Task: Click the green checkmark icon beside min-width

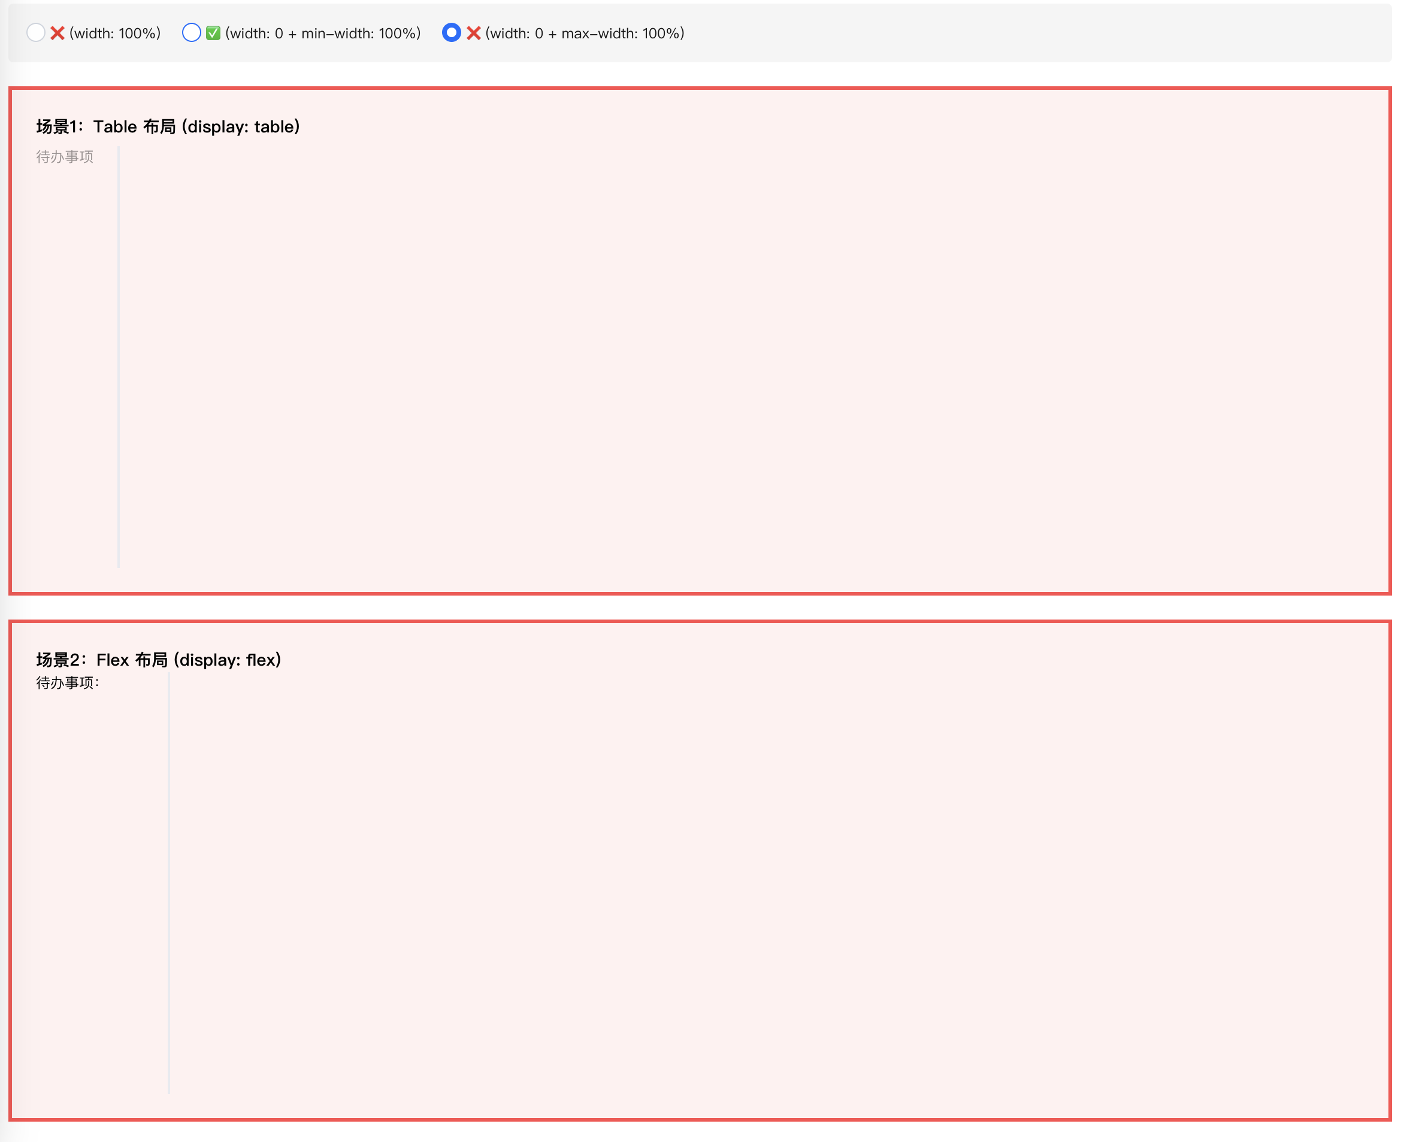Action: pyautogui.click(x=213, y=33)
